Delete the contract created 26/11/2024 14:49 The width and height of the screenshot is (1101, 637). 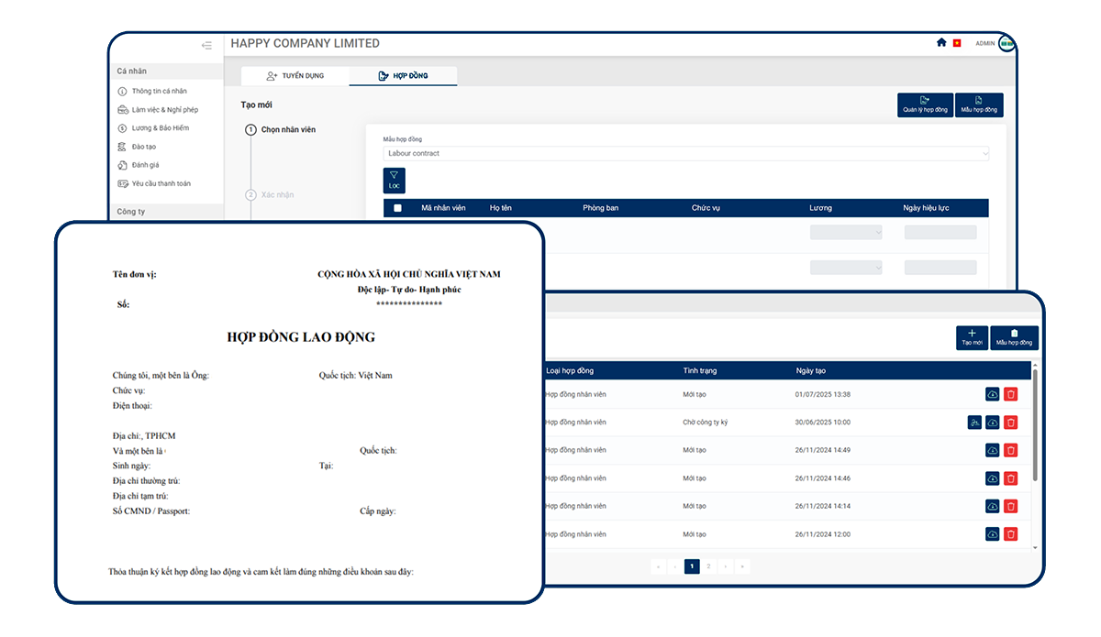coord(1011,450)
